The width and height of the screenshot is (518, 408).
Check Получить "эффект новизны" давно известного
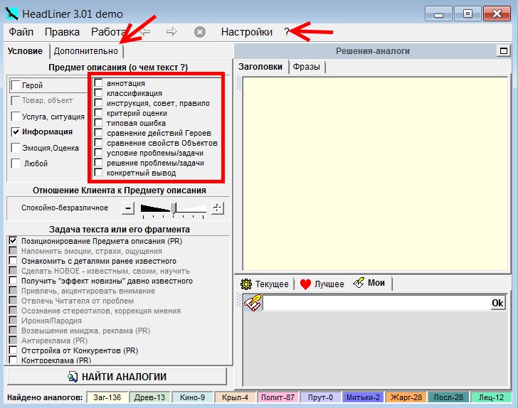[x=13, y=281]
